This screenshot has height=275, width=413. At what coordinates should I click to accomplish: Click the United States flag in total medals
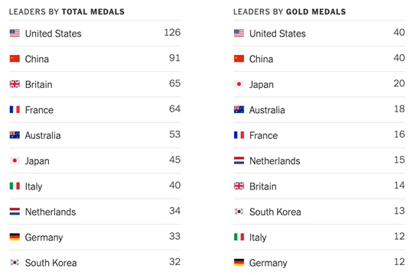15,33
